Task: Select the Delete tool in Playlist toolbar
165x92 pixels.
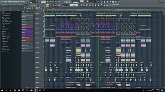Action: point(31,8)
